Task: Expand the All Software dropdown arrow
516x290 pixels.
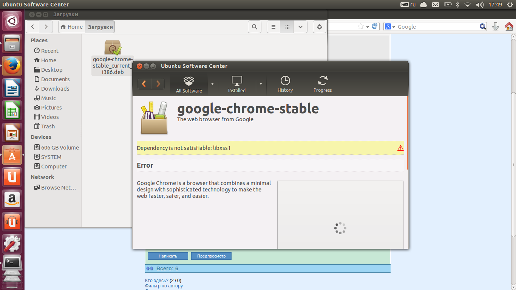Action: click(213, 84)
